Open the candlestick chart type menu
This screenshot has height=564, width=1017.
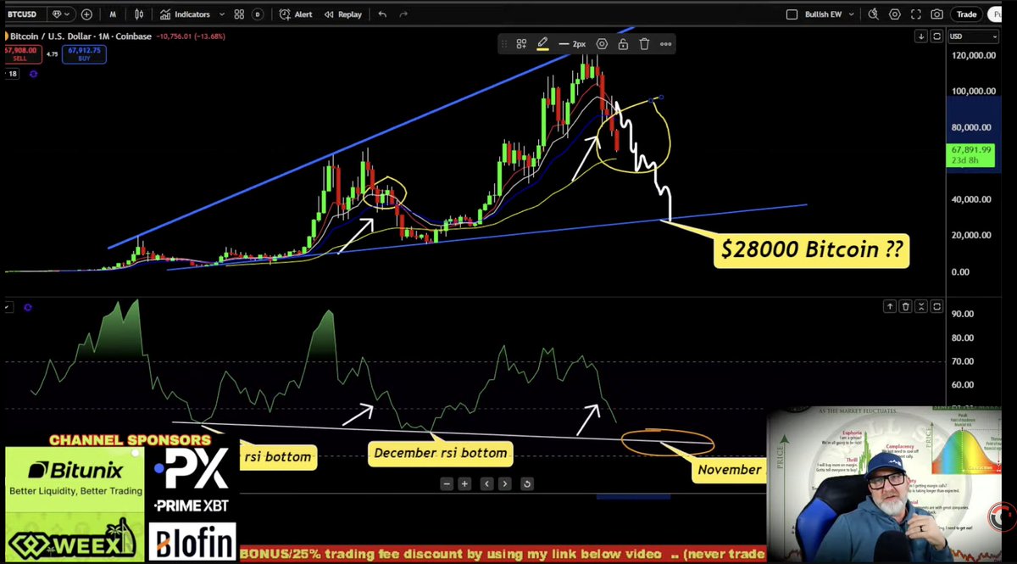point(141,14)
